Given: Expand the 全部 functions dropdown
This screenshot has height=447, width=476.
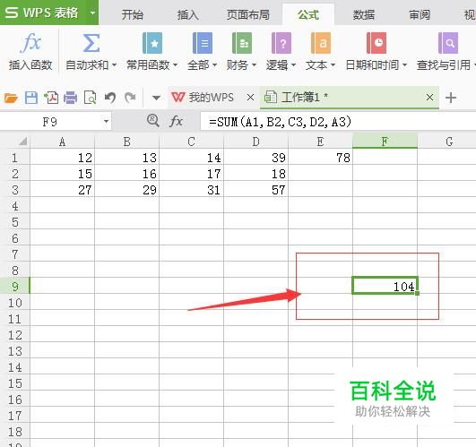Looking at the screenshot, I should (x=214, y=64).
